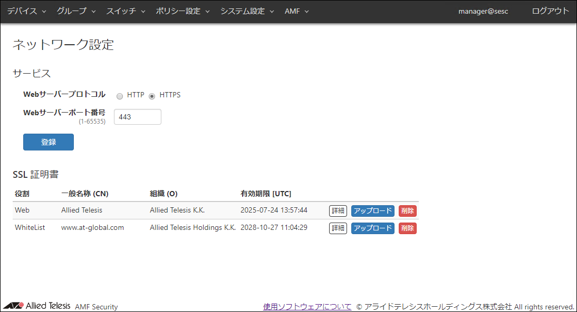
Task: Open the ポリシー設定 dropdown
Action: click(182, 11)
